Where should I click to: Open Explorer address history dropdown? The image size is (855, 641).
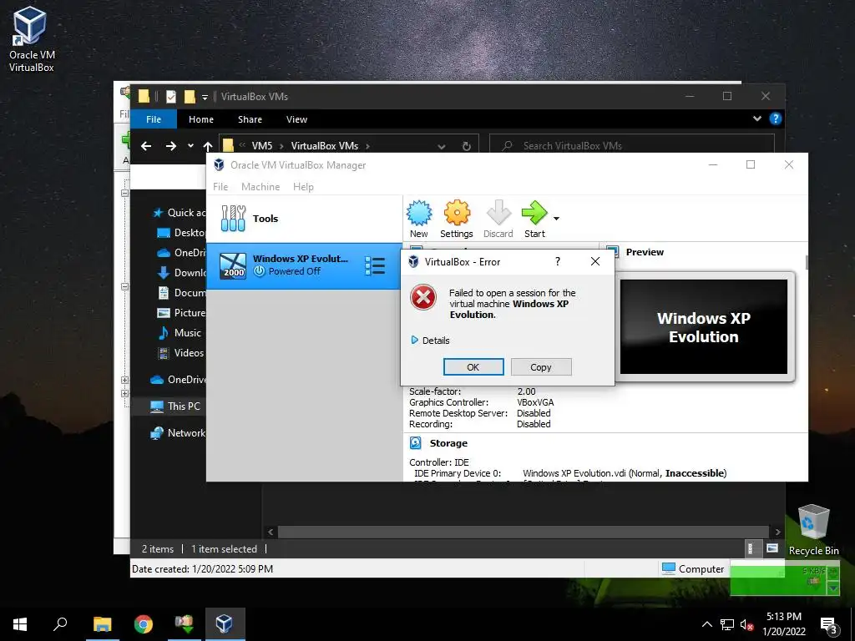442,146
